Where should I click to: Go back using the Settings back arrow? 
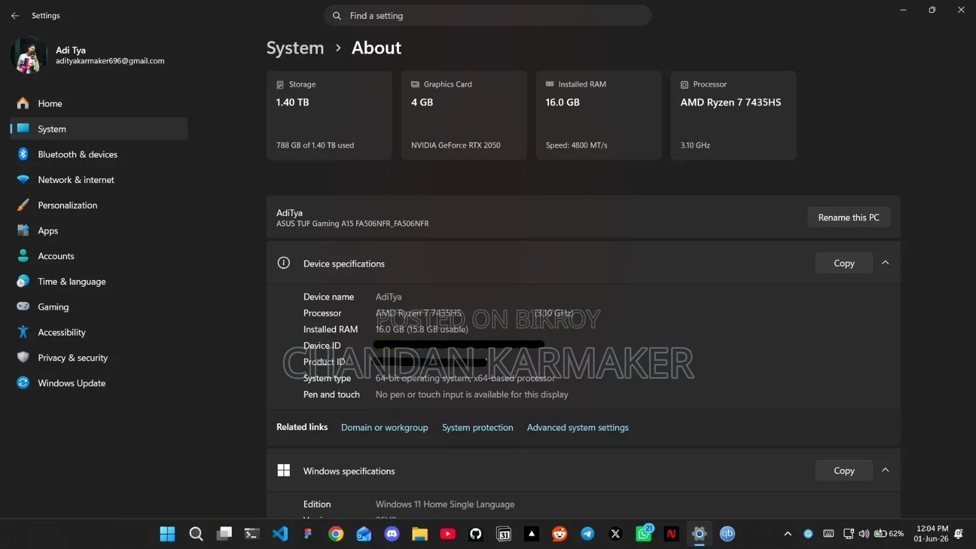tap(15, 16)
